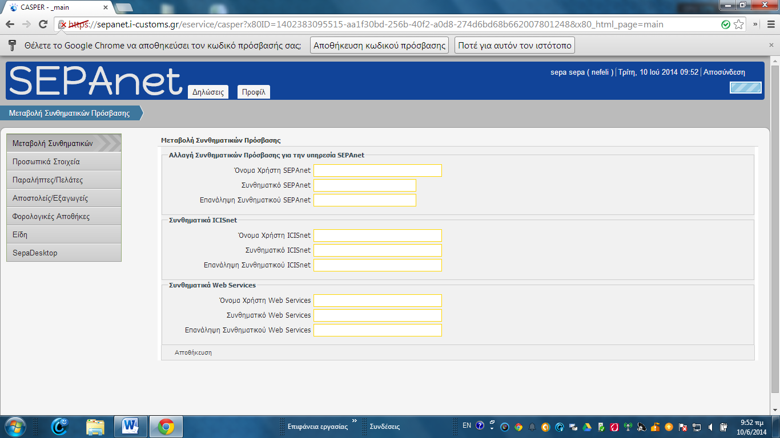Click the EN language indicator

pyautogui.click(x=467, y=425)
